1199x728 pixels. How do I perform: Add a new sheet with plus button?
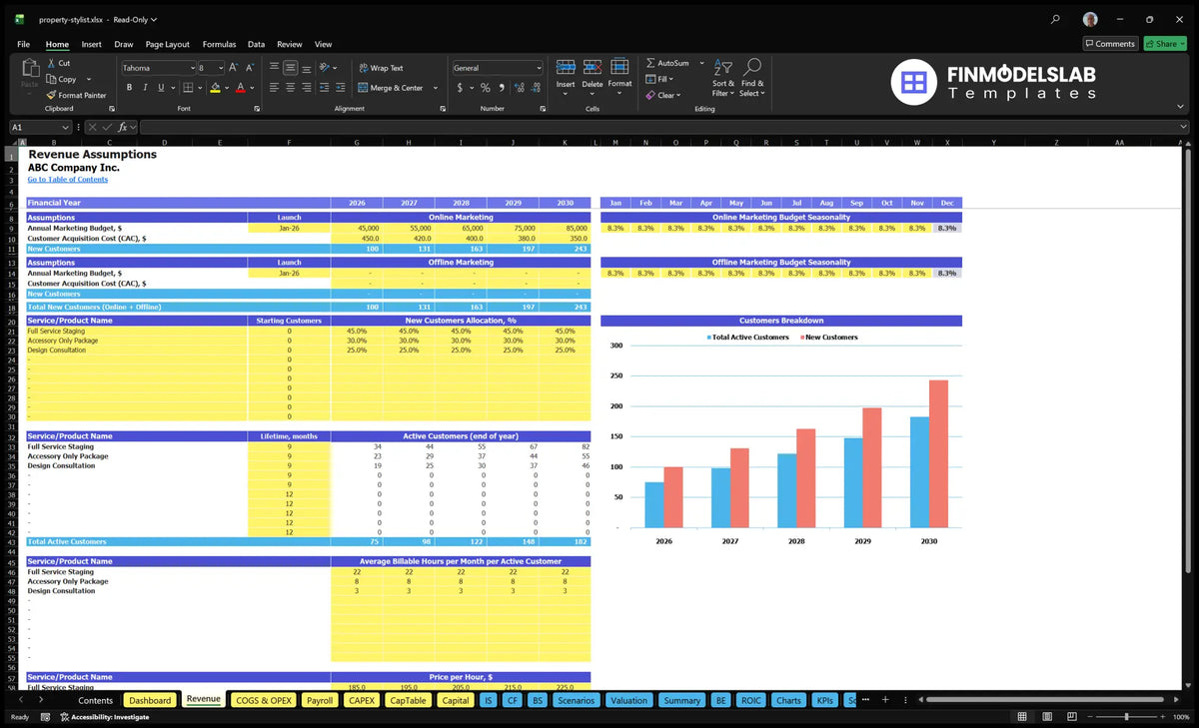[x=884, y=700]
